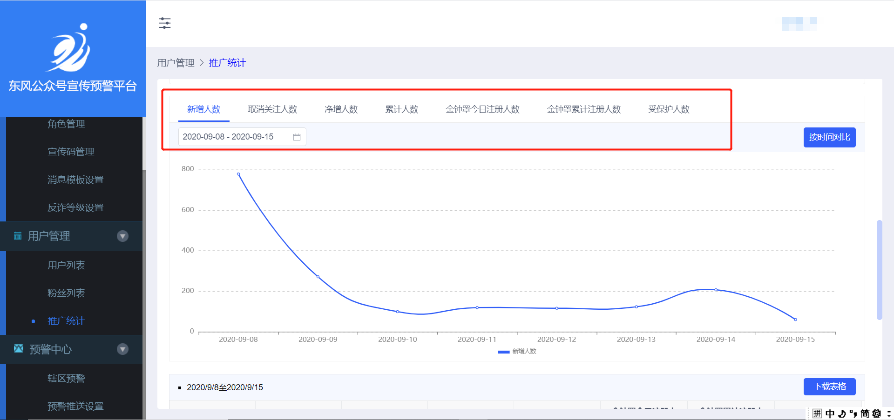
Task: Open 反诈等级设置 sidebar item
Action: point(75,207)
